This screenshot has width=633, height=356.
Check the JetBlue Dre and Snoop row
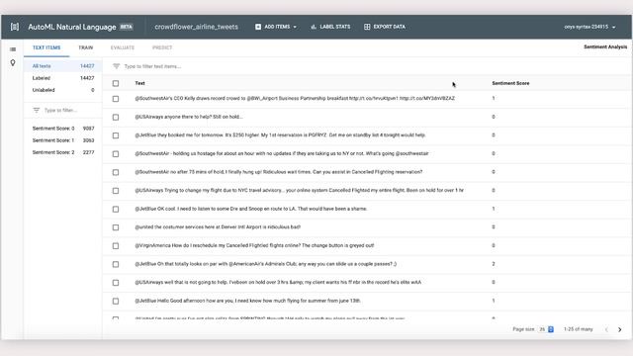click(x=116, y=209)
